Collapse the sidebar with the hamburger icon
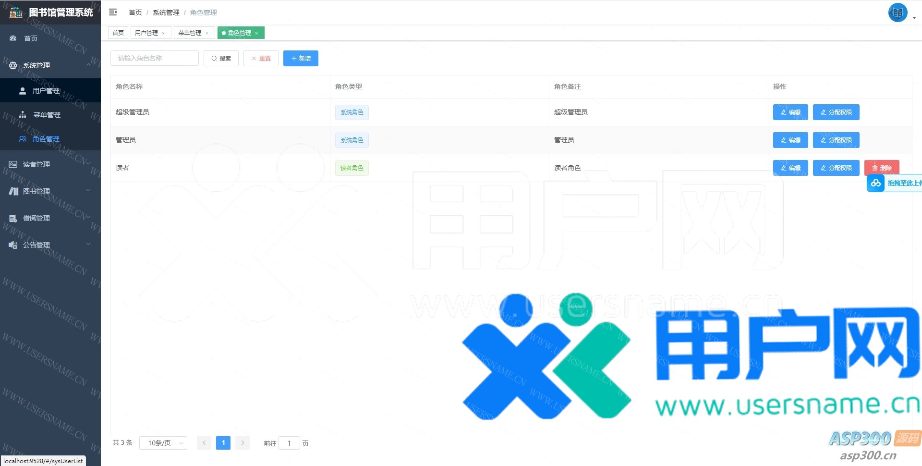Image resolution: width=922 pixels, height=466 pixels. pos(113,12)
